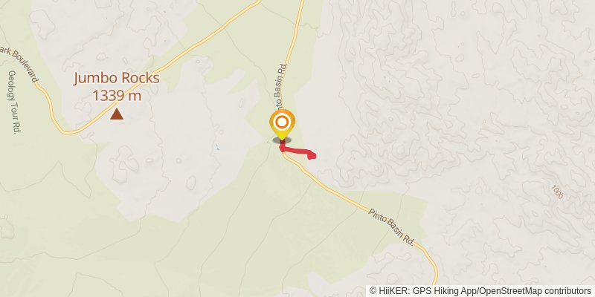The width and height of the screenshot is (595, 297).
Task: Click the gray shadow beneath location pin
Action: [282, 140]
